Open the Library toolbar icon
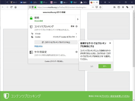The height and width of the screenshot is (101, 135). (114, 7)
